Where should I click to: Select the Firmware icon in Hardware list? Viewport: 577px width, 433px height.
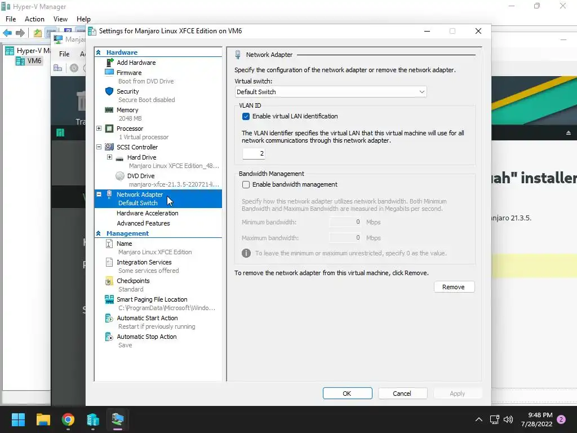[x=109, y=73]
